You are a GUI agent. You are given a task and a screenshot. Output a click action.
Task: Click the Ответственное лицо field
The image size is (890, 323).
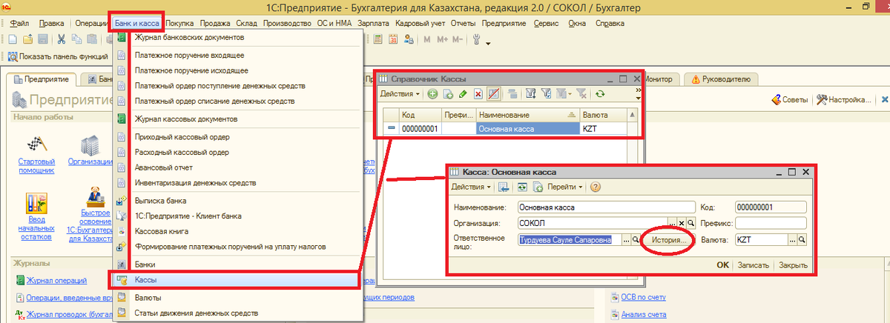tap(569, 240)
